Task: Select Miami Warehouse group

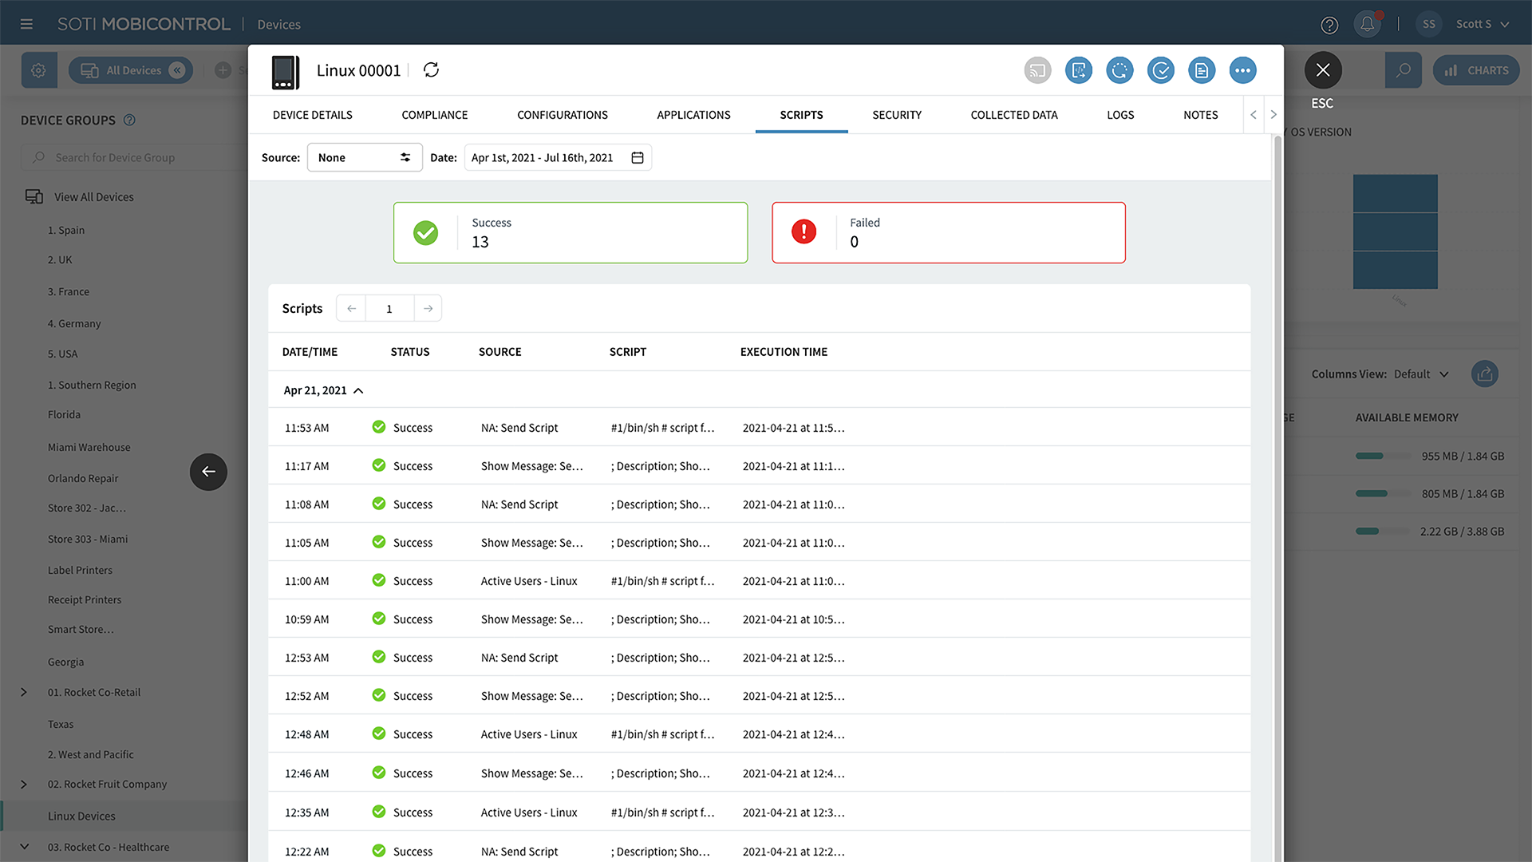Action: pyautogui.click(x=89, y=447)
